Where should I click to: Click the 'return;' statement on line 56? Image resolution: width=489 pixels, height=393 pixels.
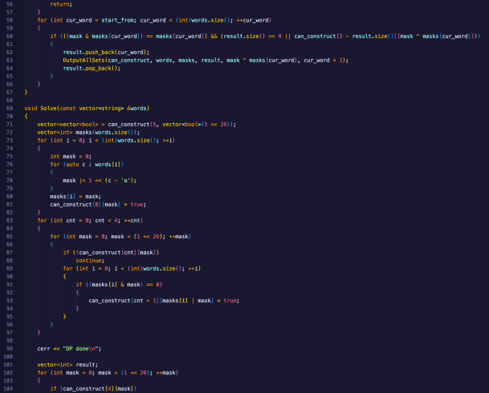click(x=61, y=4)
